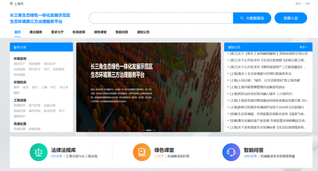The height and width of the screenshot is (171, 318).
Task: Click the 登录 login link
Action: 298,4
